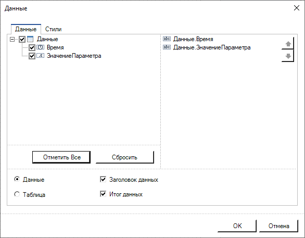The width and height of the screenshot is (305, 238).
Task: Disable the Заголовок данных checkbox
Action: pyautogui.click(x=103, y=179)
